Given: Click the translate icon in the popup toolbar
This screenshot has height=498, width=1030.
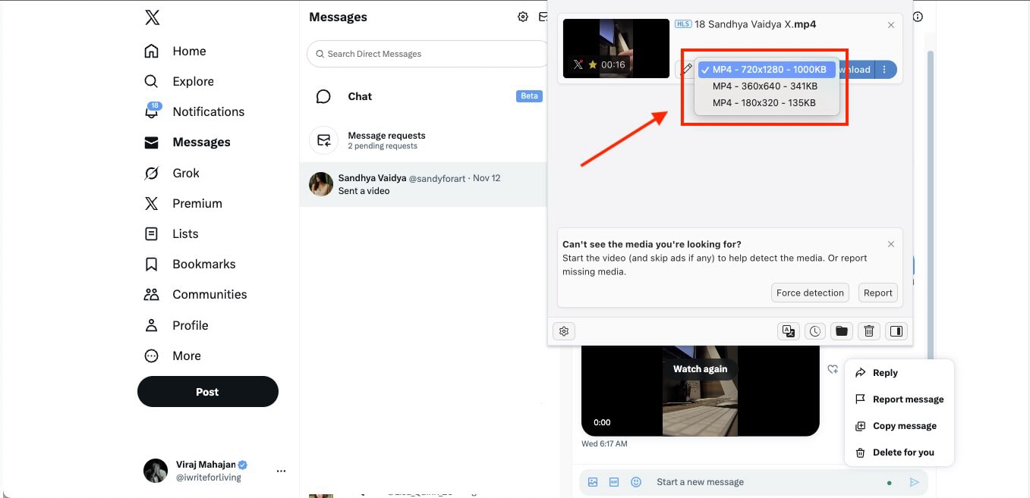Looking at the screenshot, I should coord(789,331).
